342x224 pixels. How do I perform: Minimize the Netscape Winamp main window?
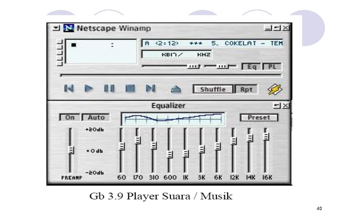(268, 28)
